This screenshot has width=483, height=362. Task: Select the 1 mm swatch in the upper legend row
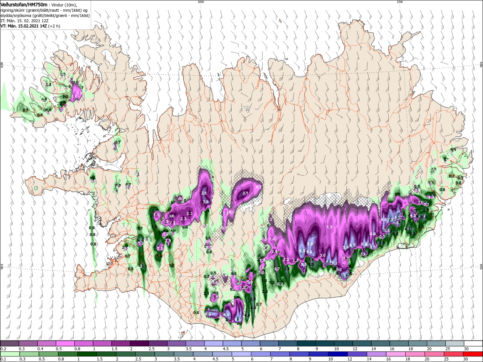click(x=102, y=343)
